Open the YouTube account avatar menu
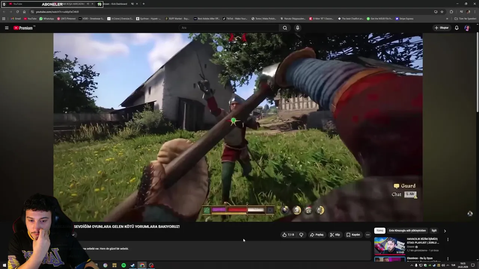The height and width of the screenshot is (269, 479). pos(467,28)
